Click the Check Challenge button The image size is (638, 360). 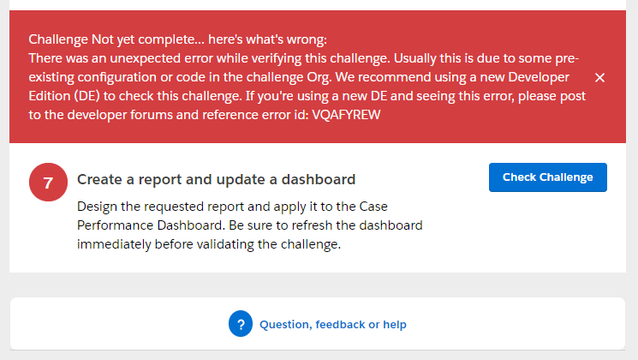coord(547,177)
